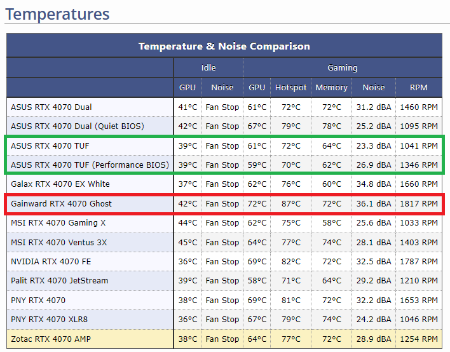Screen dimensions: 450x352
Task: Click the 45°C idle GPU value
Action: click(x=187, y=243)
